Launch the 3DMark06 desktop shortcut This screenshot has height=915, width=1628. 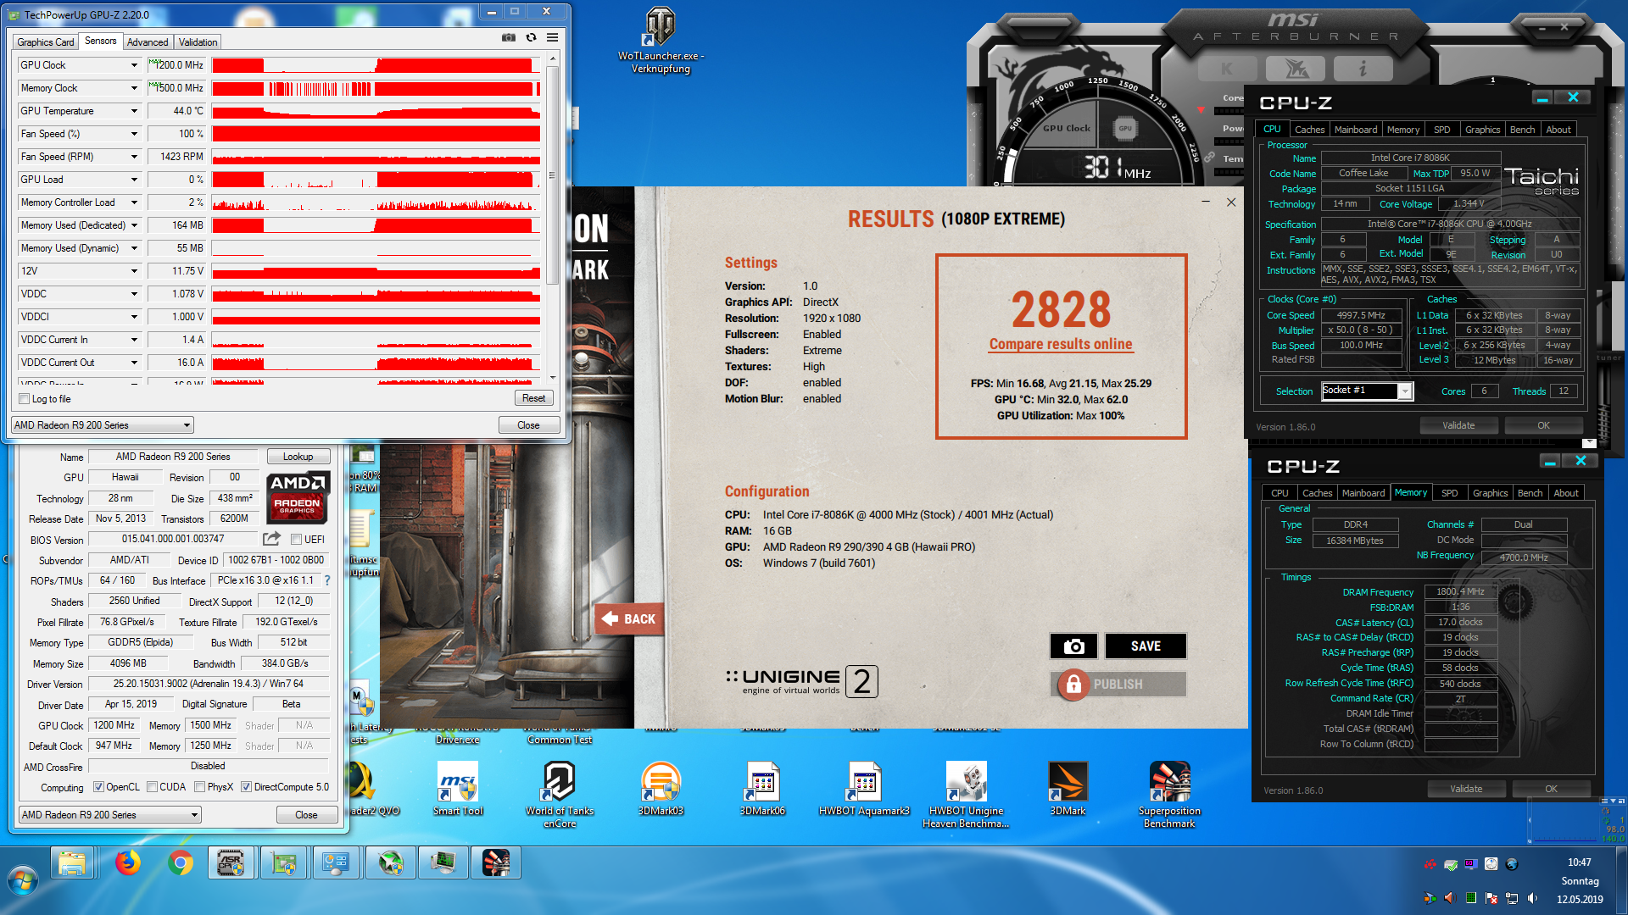[762, 790]
